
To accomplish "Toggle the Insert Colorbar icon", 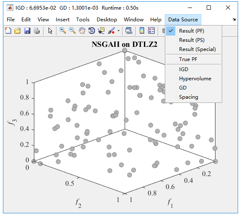I will (142, 31).
